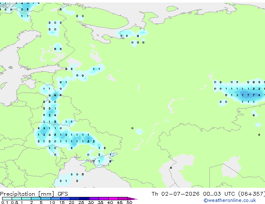The image size is (265, 204).
Task: Choose the 20–25 mm legend color box
Action: [x=74, y=199]
